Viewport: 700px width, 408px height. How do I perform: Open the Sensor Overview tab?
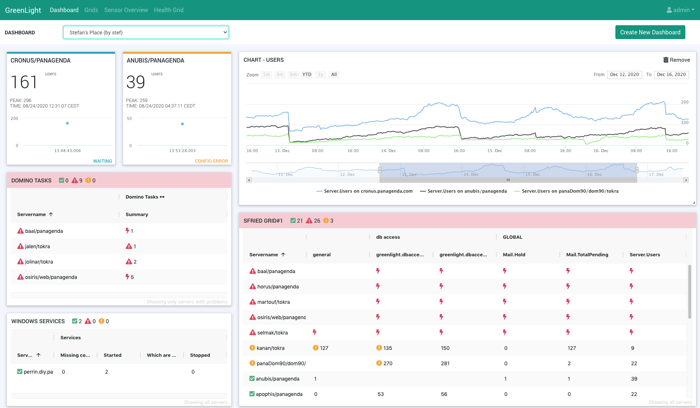(126, 10)
